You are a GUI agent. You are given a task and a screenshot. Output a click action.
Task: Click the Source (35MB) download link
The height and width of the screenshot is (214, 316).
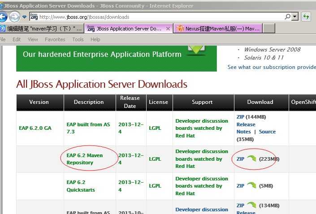coord(267,132)
